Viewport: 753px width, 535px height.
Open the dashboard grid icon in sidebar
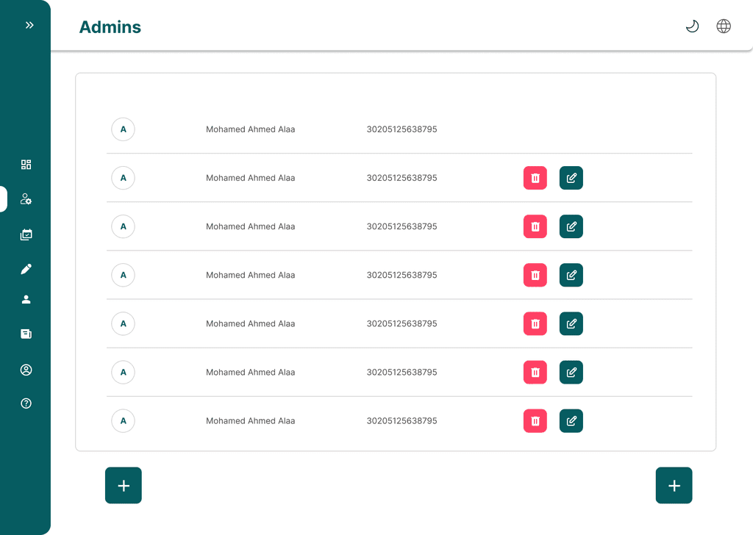click(26, 165)
